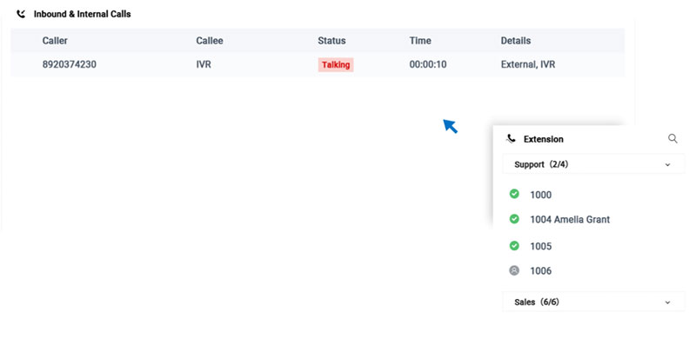Click available status icon for extension 1005

[x=514, y=246]
